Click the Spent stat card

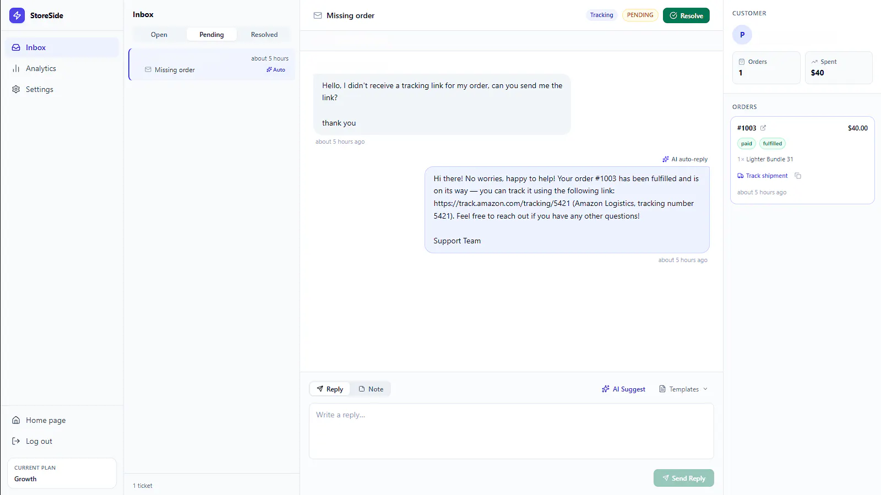tap(839, 68)
